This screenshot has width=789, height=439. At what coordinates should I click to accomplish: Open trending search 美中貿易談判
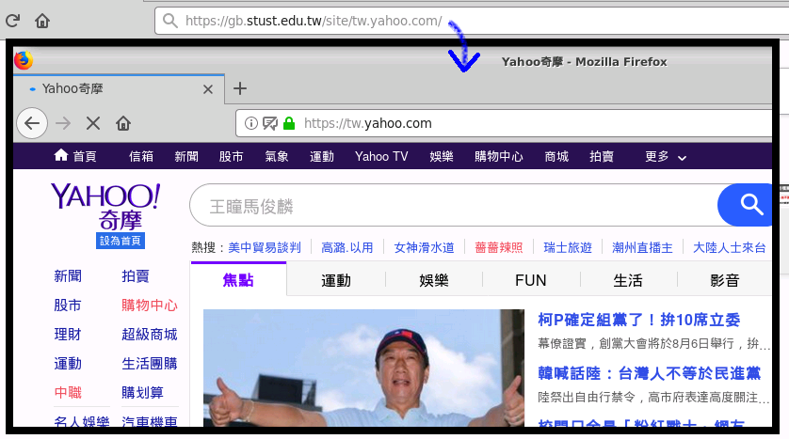click(265, 247)
